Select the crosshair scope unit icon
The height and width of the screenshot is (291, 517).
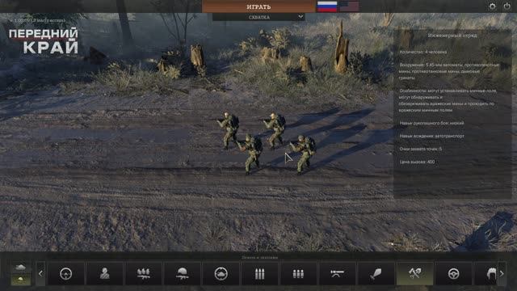66,273
